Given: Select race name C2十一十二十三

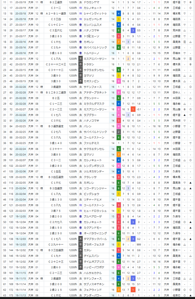Looking at the screenshot, I should pyautogui.click(x=56, y=64).
